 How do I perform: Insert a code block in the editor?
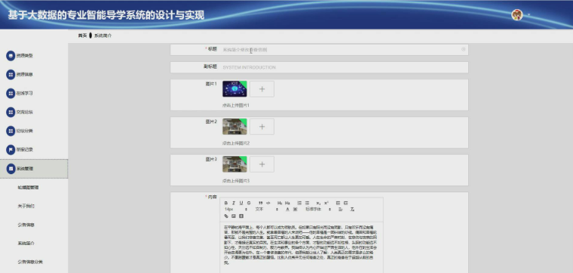coord(268,203)
